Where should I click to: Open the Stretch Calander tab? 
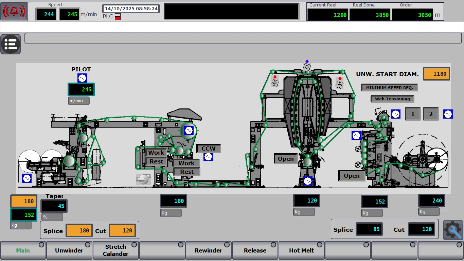click(115, 250)
